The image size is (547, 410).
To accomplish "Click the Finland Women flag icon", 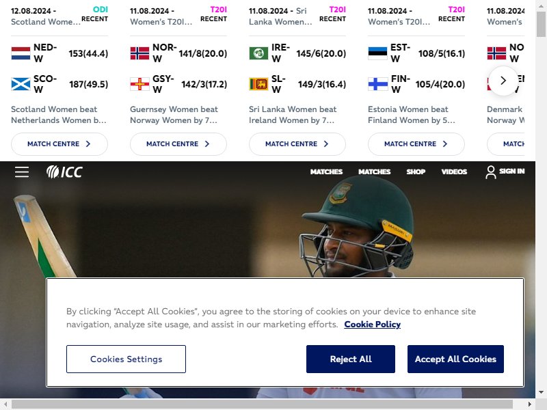I will pos(377,84).
